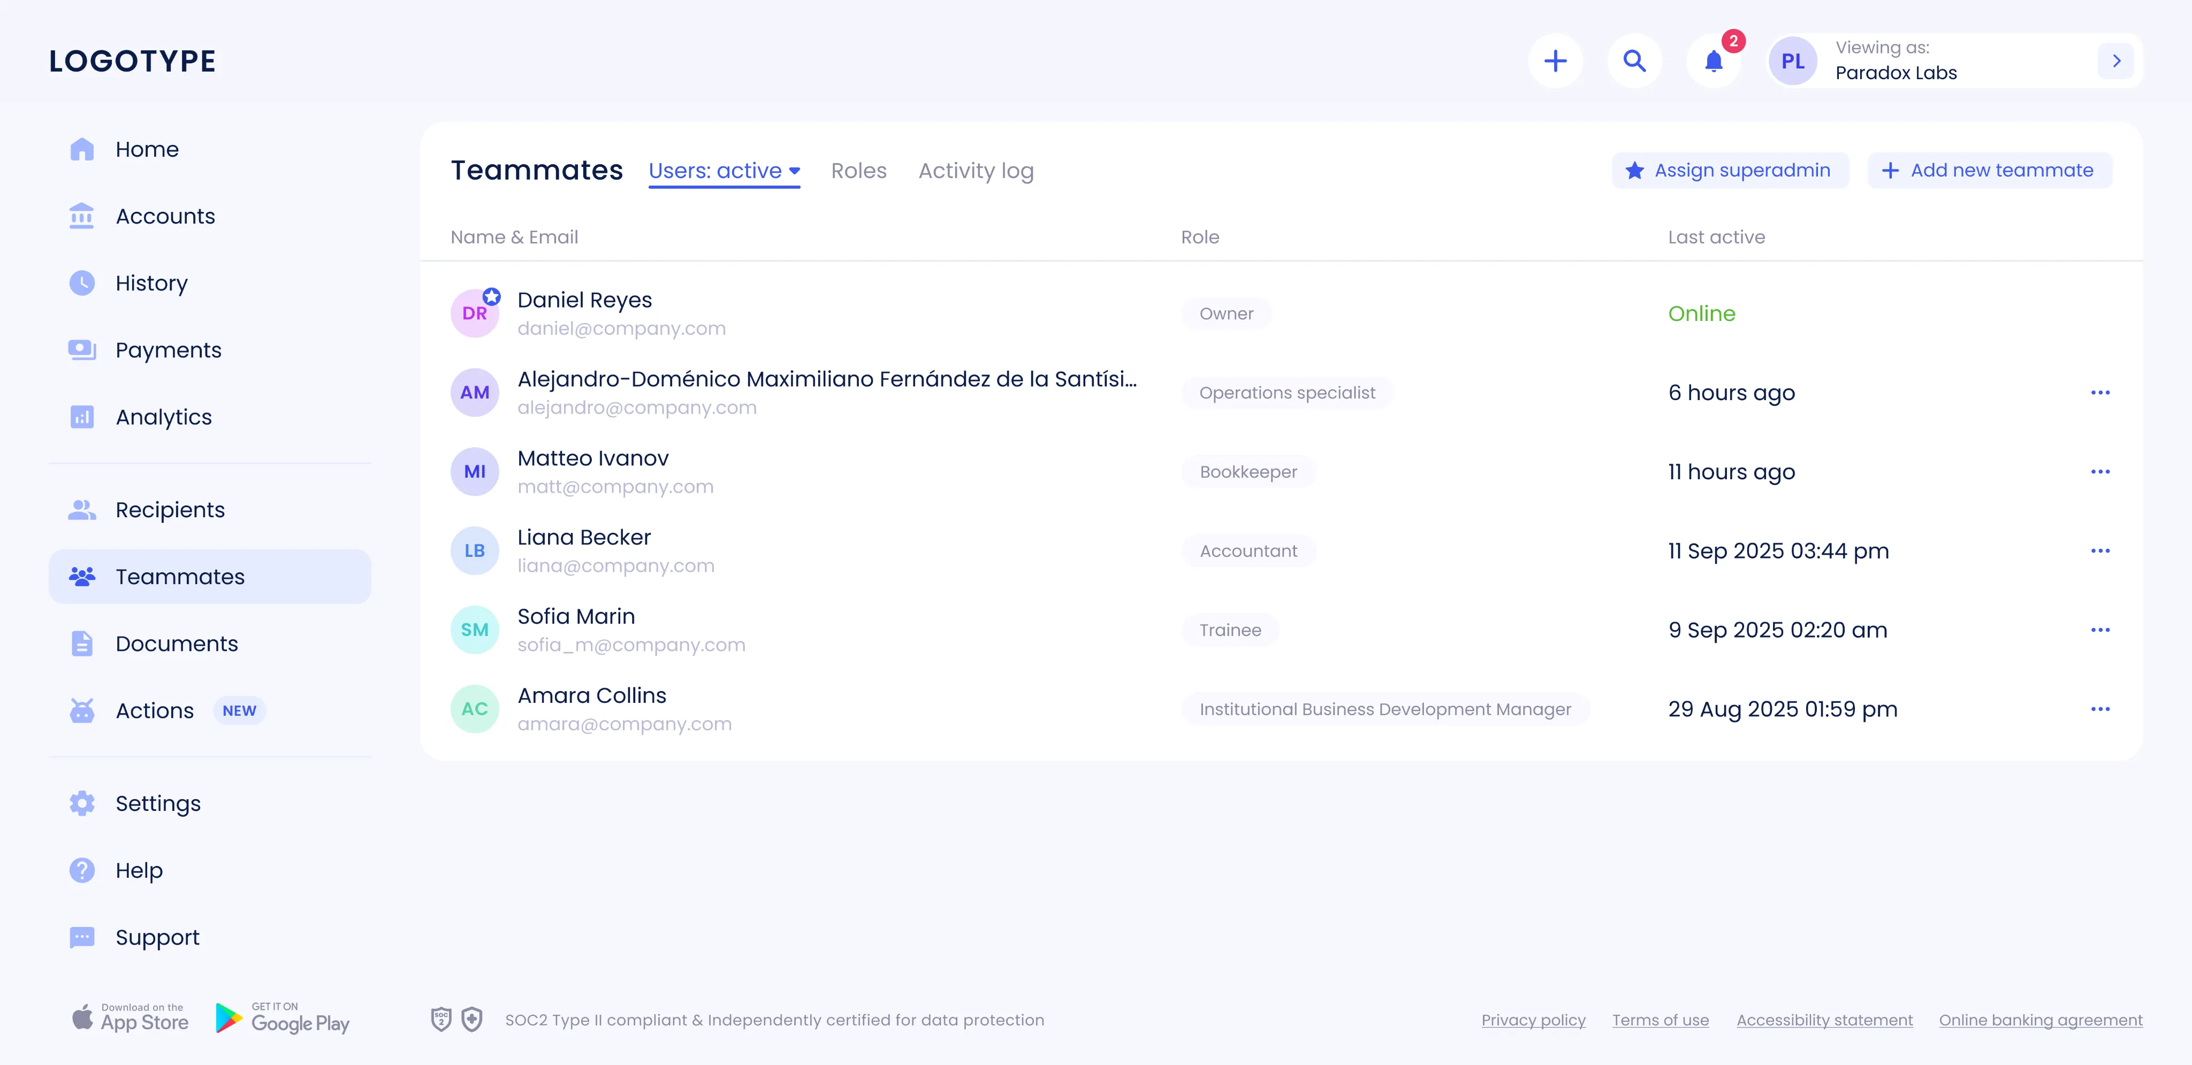
Task: Open more options for Liana Becker
Action: pos(2099,550)
